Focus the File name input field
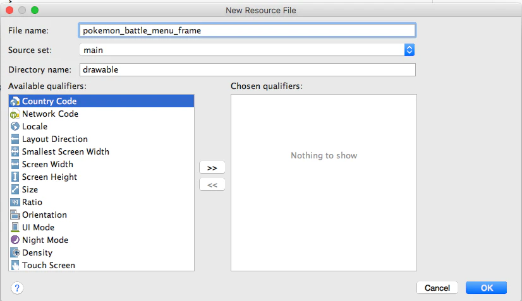Image resolution: width=522 pixels, height=301 pixels. click(x=247, y=30)
